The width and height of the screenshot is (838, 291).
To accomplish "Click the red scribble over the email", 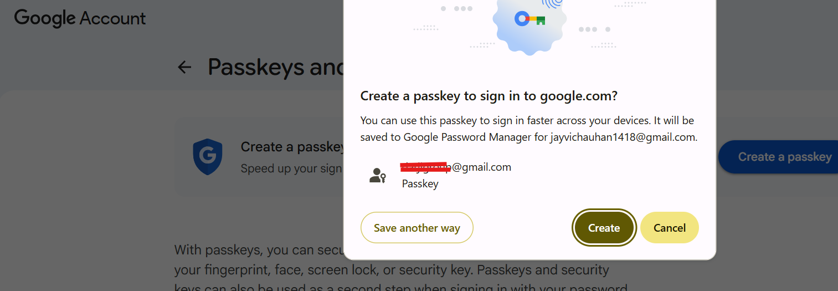I will click(425, 167).
